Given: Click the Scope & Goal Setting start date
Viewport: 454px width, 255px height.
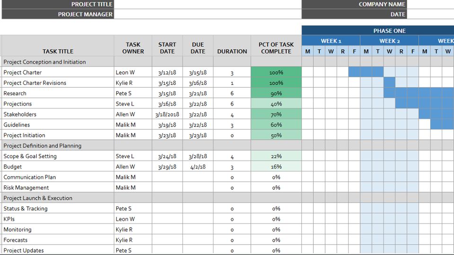Looking at the screenshot, I should coord(167,156).
